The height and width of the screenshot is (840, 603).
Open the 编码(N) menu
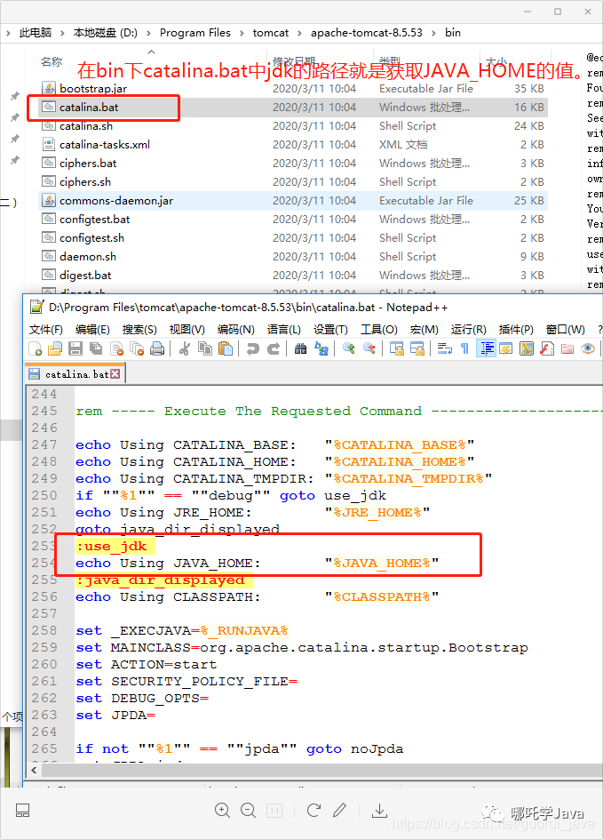(x=236, y=330)
